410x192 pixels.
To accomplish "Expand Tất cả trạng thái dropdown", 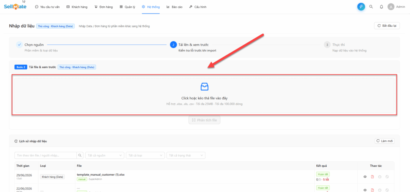I will point(186,155).
